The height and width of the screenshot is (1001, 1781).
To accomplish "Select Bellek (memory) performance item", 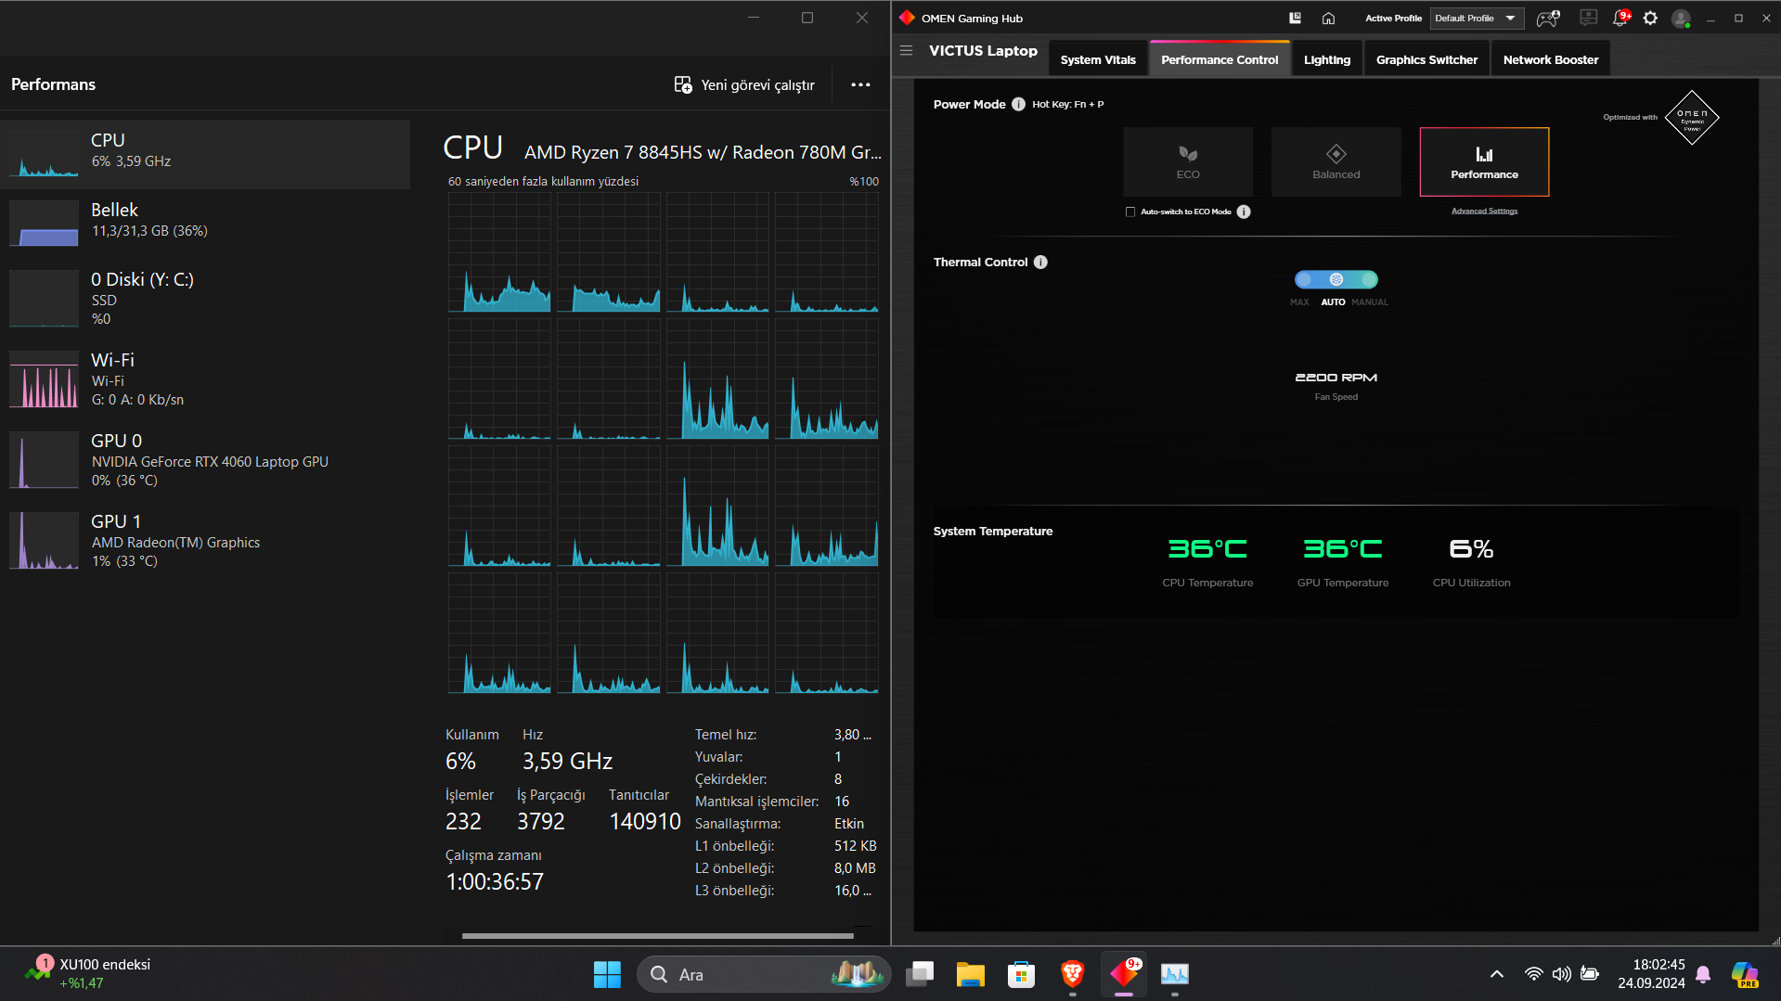I will click(x=205, y=224).
